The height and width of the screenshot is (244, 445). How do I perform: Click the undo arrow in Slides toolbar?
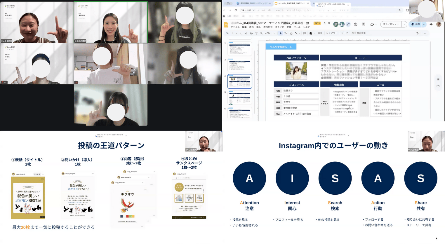241,33
